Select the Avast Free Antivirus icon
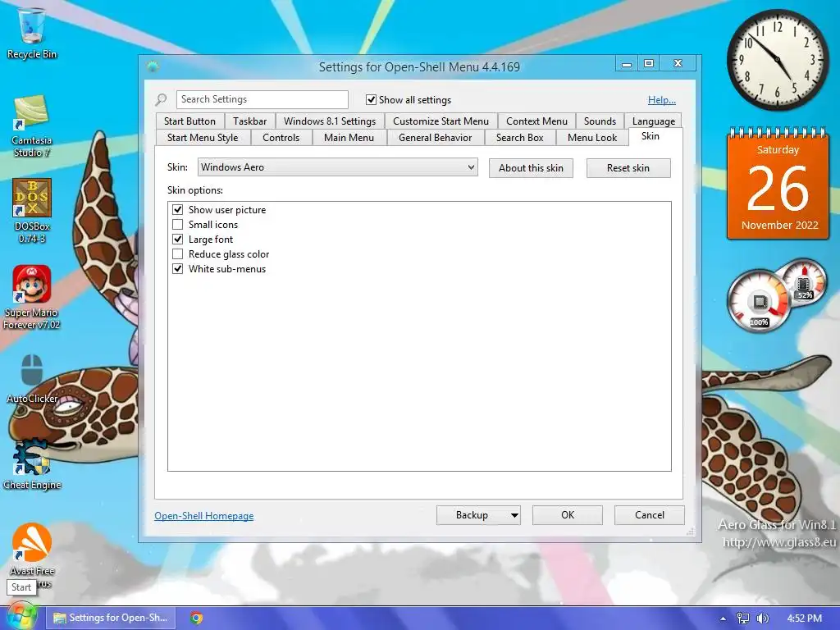840x630 pixels. pos(32,552)
